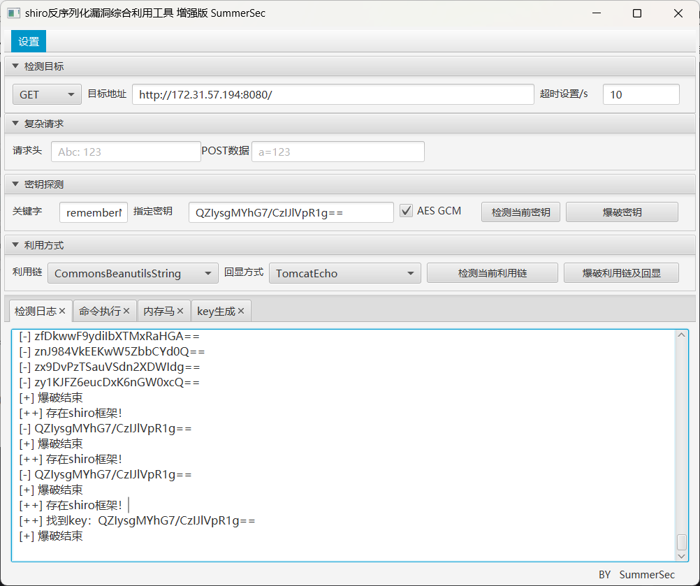This screenshot has width=700, height=586.
Task: Click the scrollbar down arrow icon
Action: [682, 556]
